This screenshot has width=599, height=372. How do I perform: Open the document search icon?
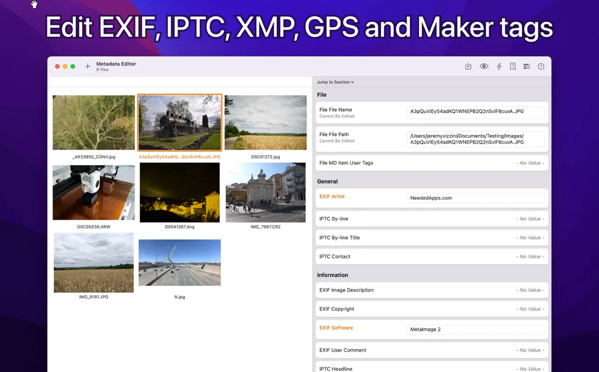click(x=513, y=67)
